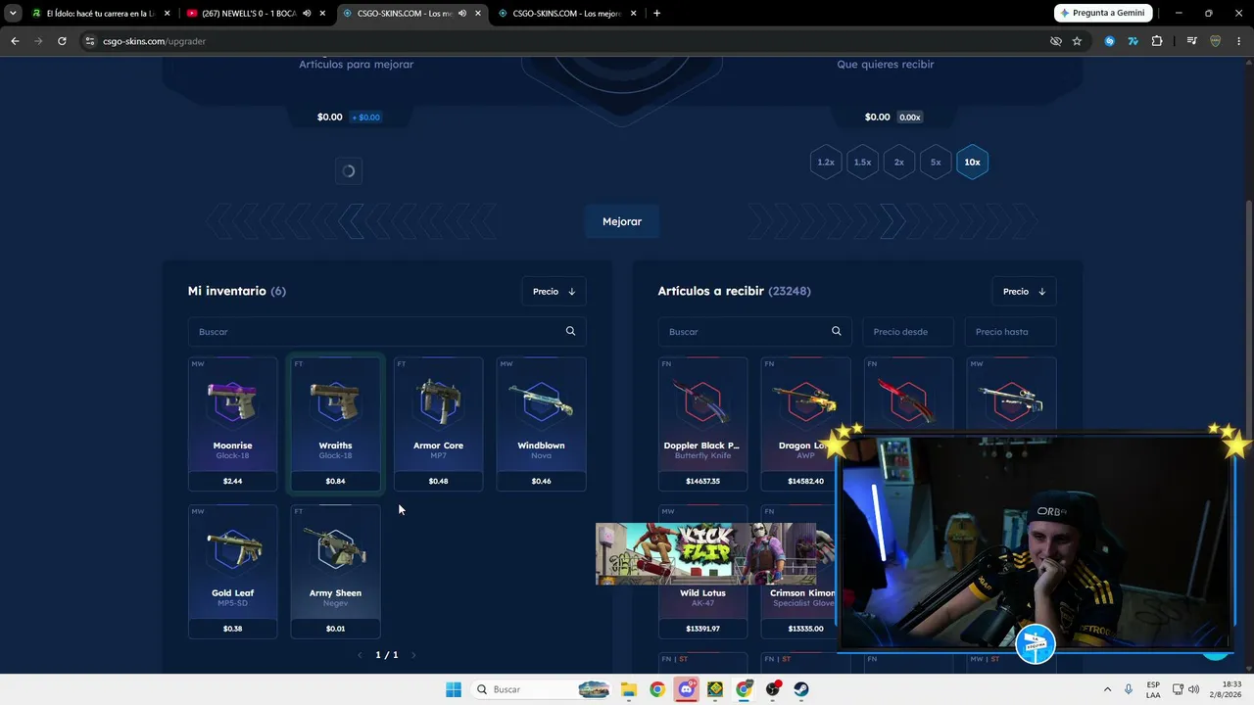Select the Moonrise Glock-18 skin card

232,424
